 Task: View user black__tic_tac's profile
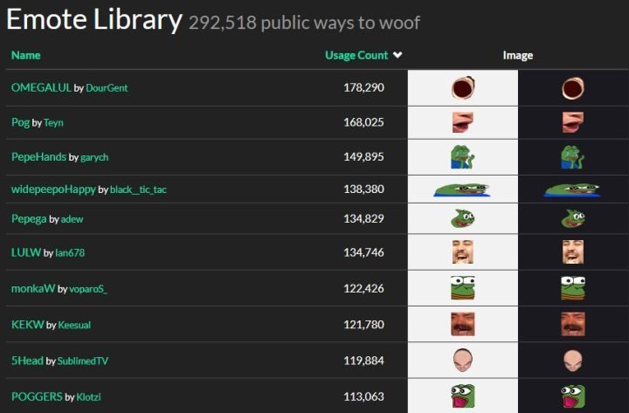pyautogui.click(x=137, y=189)
